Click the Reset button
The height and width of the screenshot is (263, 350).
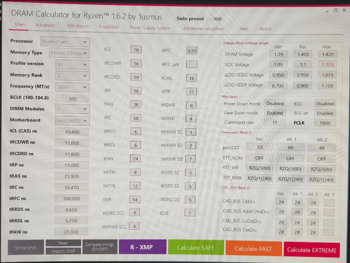63,243
